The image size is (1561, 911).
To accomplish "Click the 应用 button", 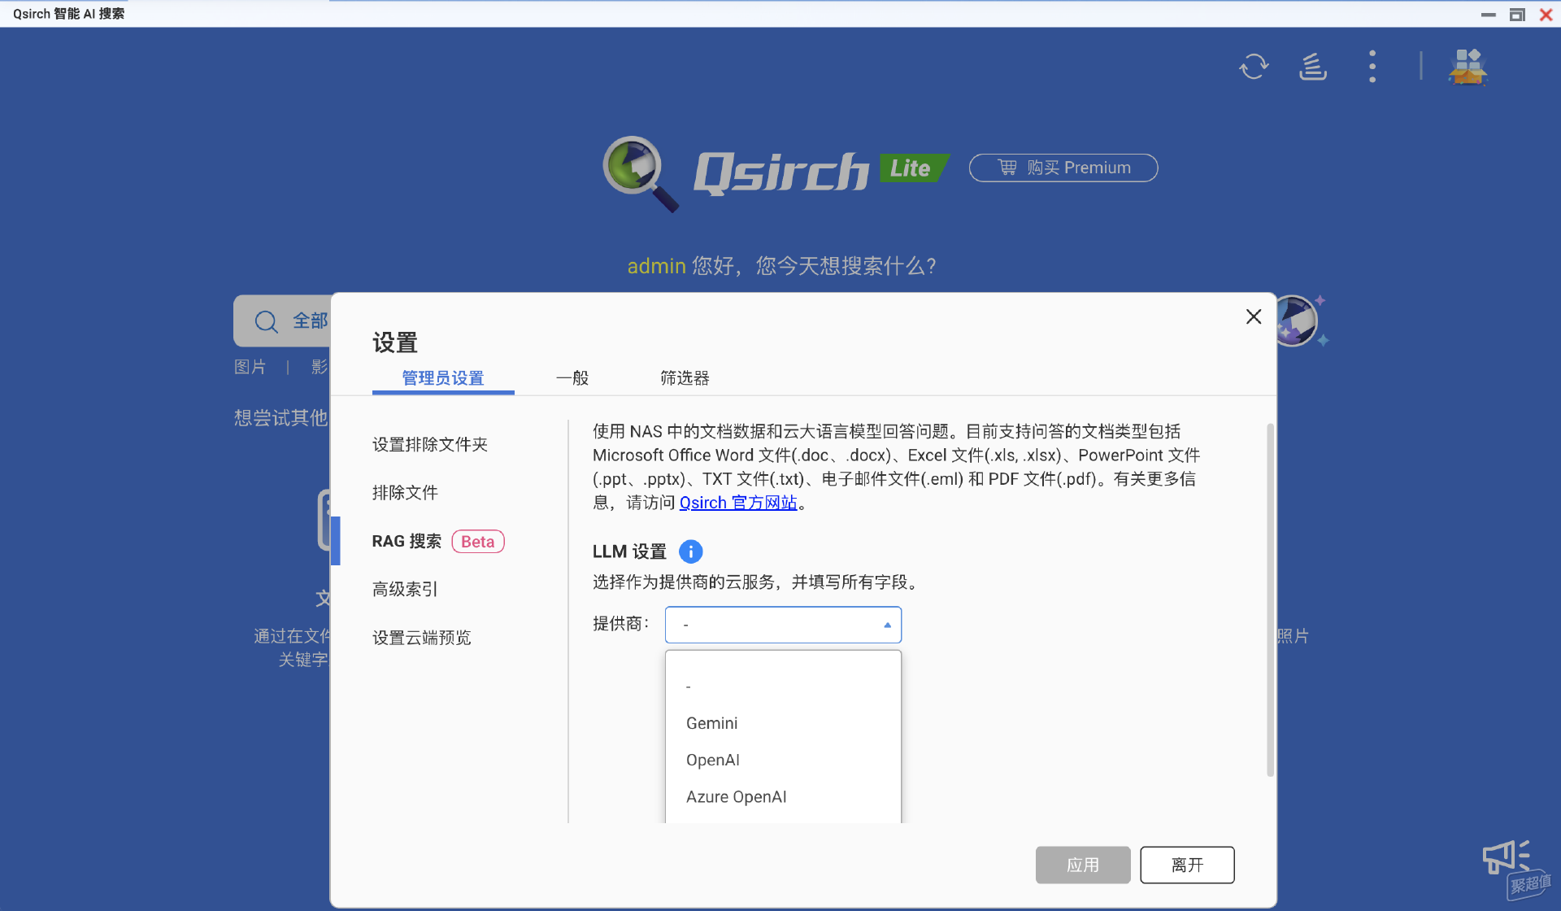I will (x=1083, y=865).
